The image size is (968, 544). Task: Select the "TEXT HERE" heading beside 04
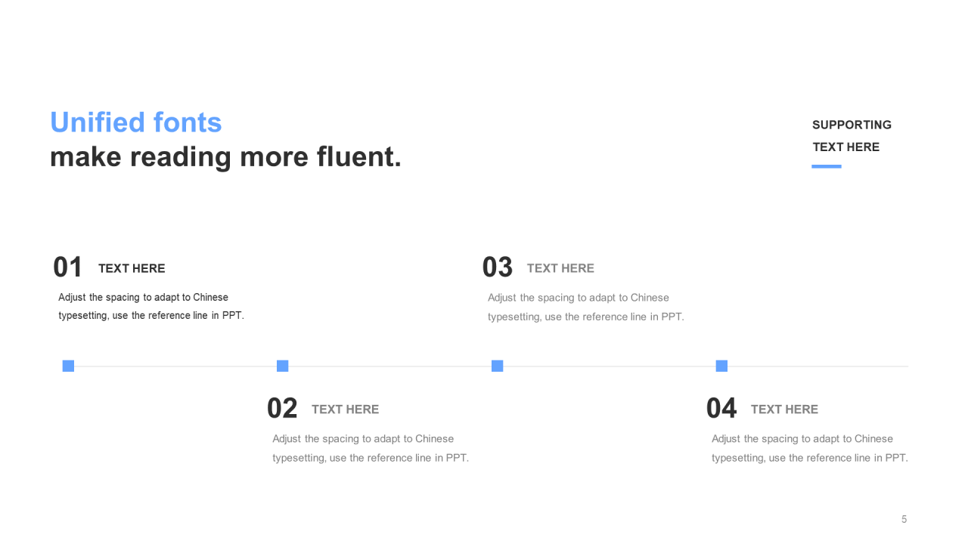[784, 410]
